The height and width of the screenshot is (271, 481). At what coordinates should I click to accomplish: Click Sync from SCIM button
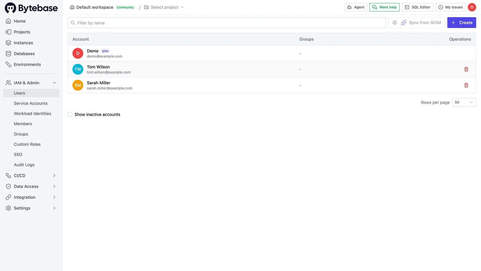[x=421, y=23]
